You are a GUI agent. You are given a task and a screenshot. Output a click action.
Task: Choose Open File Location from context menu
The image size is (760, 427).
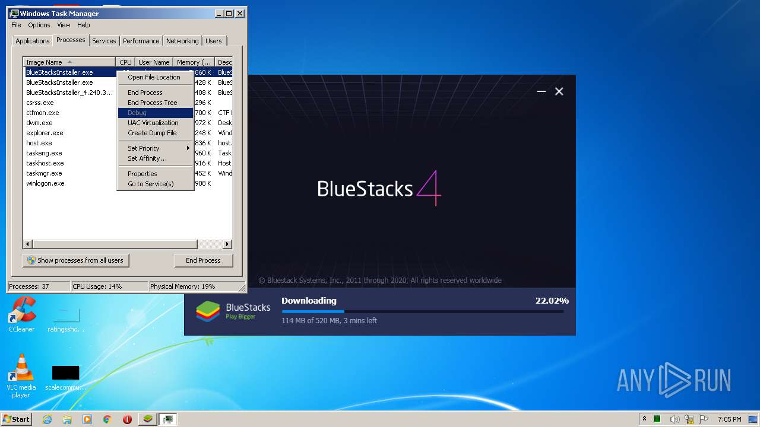155,77
